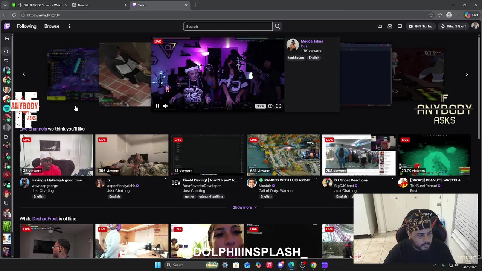Open MagdaHalina channel link
This screenshot has width=482, height=271.
[x=312, y=41]
